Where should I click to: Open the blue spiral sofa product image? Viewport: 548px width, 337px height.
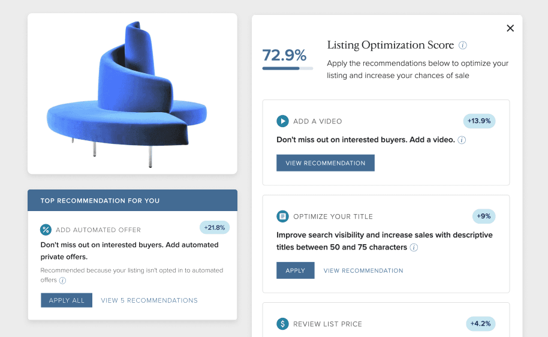(x=132, y=94)
